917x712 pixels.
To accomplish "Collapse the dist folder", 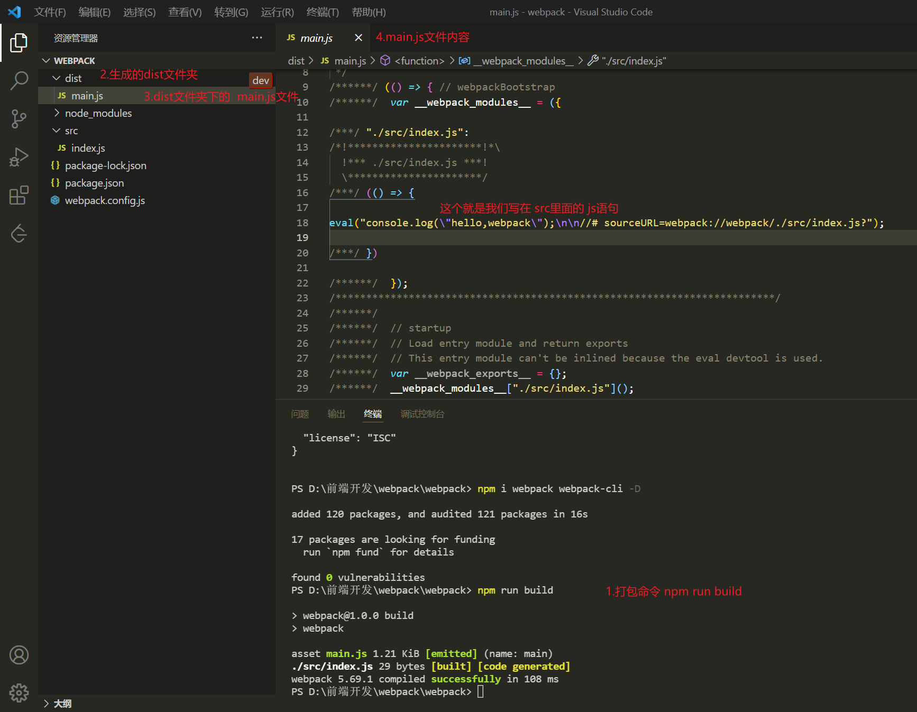I will pos(72,78).
